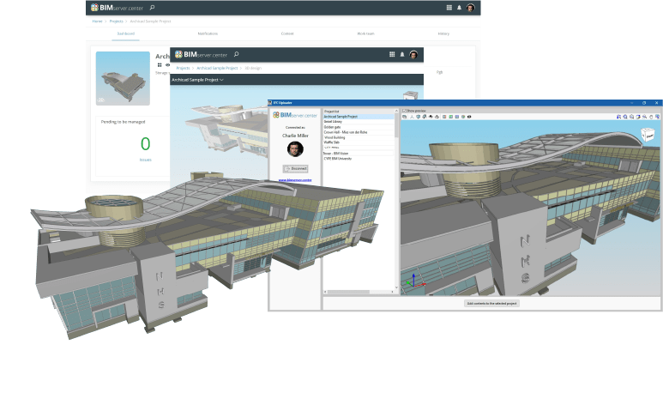
Task: Select Golden gate in the project list
Action: coord(359,127)
